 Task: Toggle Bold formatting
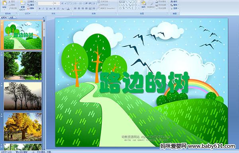click(39, 9)
